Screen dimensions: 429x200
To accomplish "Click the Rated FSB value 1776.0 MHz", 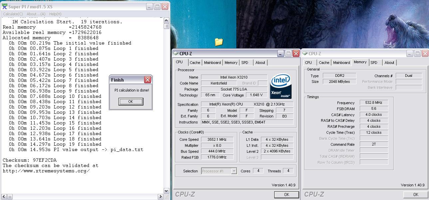I will [x=217, y=157].
